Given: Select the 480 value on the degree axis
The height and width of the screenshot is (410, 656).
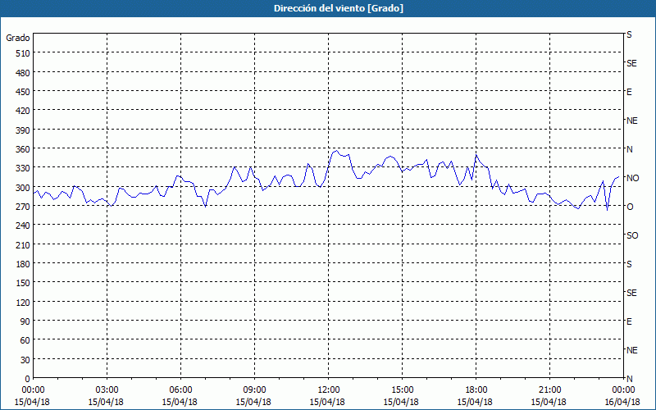Looking at the screenshot, I should point(23,73).
